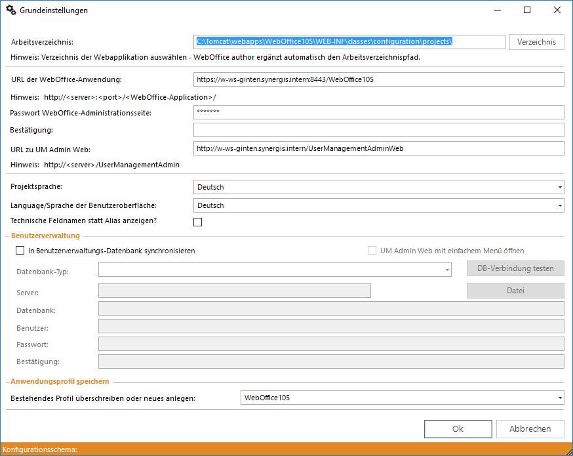This screenshot has height=456, width=573.
Task: Enable 'Technische Feldnamen statt Alias anzeigen' checkbox
Action: click(198, 222)
